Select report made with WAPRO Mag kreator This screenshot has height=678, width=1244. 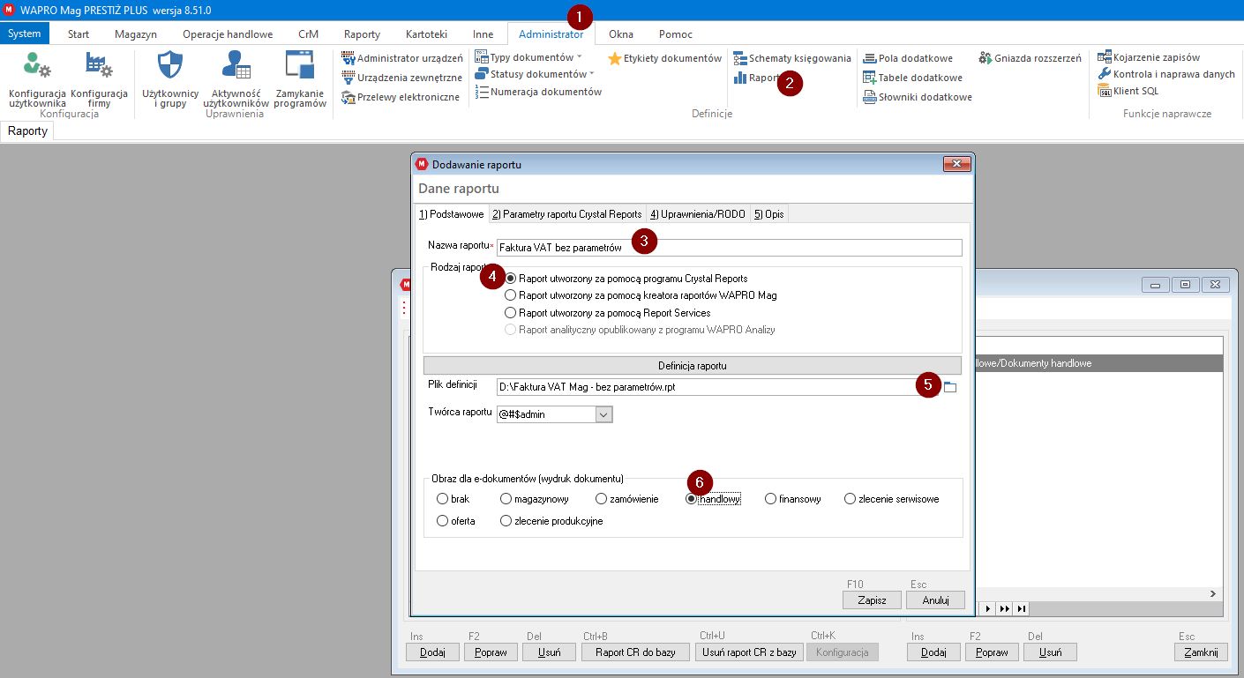tap(510, 295)
